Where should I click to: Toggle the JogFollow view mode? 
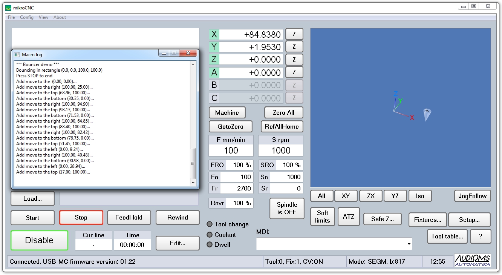point(472,196)
